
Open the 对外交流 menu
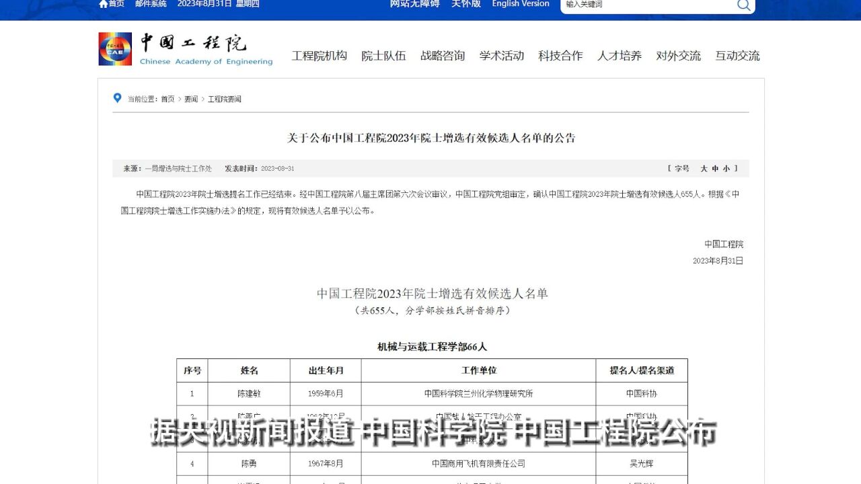point(679,56)
